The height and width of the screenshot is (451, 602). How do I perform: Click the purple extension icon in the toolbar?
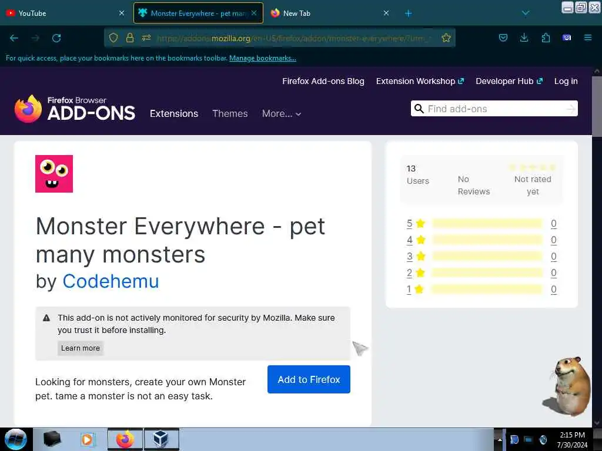click(x=567, y=38)
